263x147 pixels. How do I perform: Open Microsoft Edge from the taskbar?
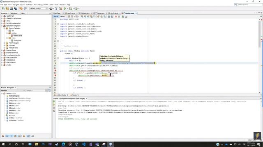[x=63, y=144]
